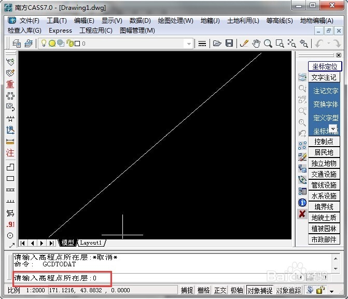Switch to the 模型 tab
348x299 pixels.
pyautogui.click(x=68, y=243)
